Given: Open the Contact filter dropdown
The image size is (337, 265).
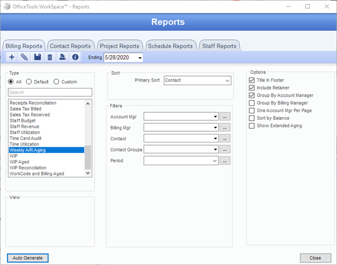Looking at the screenshot, I should [x=215, y=139].
